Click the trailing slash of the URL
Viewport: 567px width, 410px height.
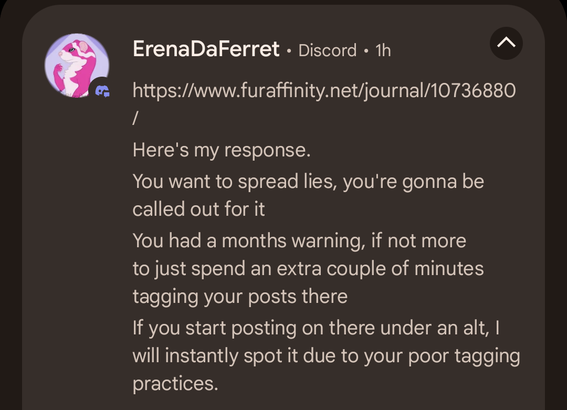[135, 119]
